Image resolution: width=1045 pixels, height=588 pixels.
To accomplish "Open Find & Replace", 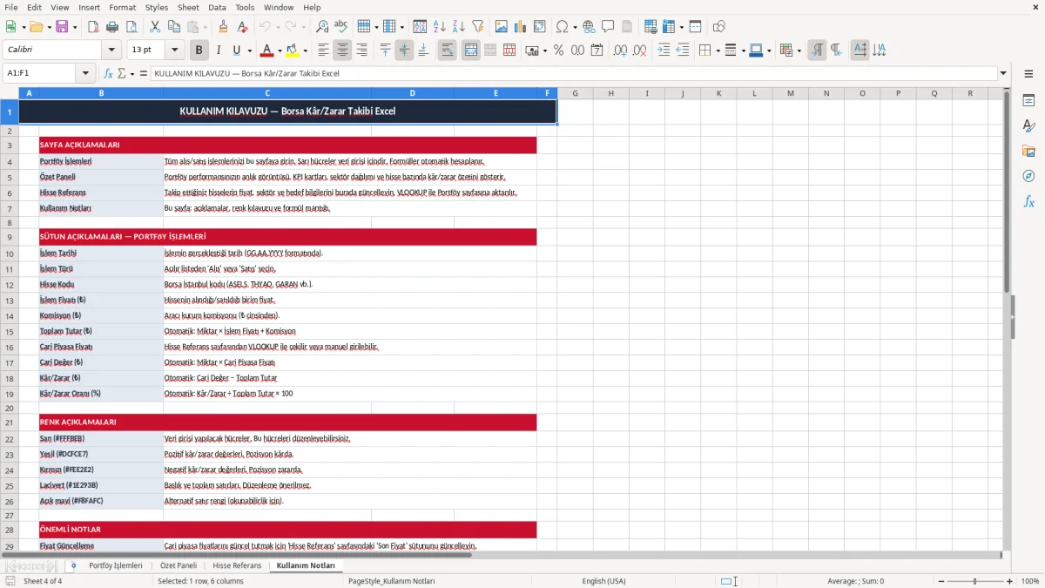I will [322, 27].
